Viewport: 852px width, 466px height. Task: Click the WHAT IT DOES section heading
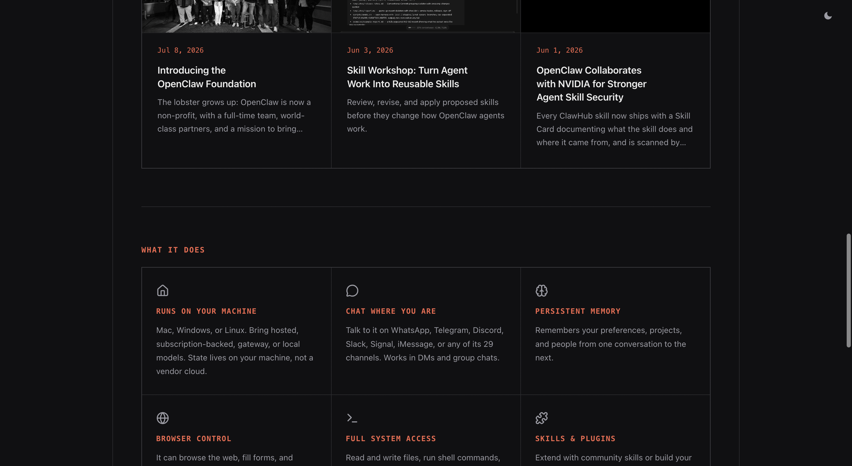[173, 250]
